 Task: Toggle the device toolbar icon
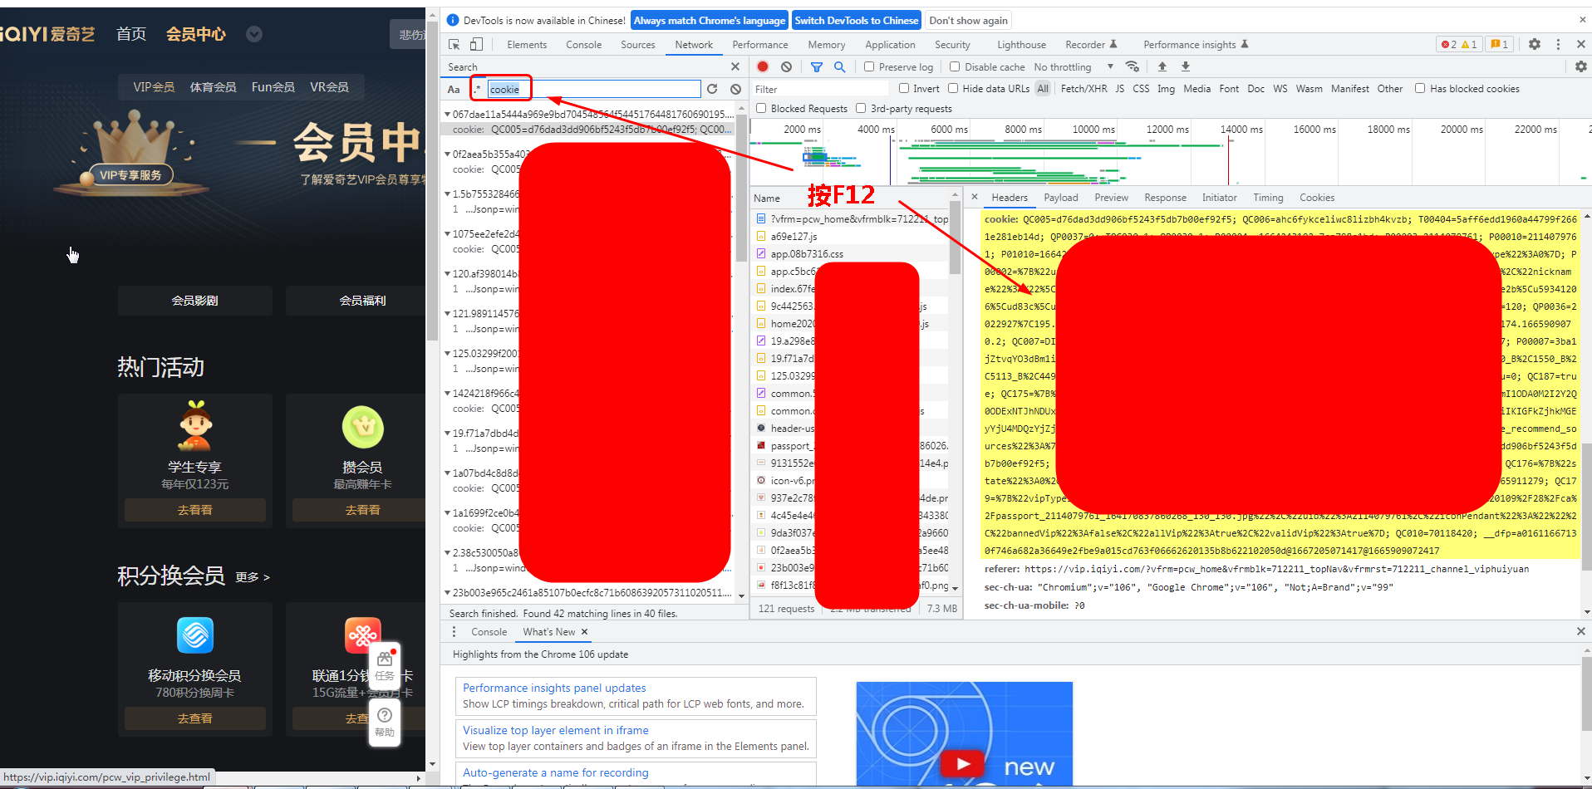[x=476, y=45]
